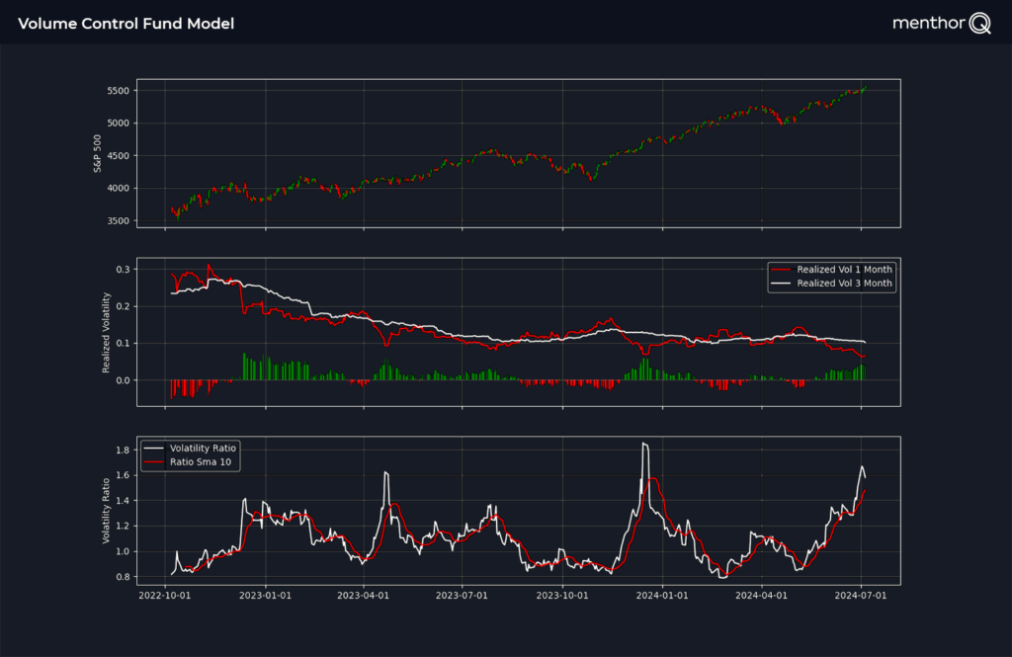Screen dimensions: 1012x657
Task: Click the menthorQ wordmark in the header
Action: pos(927,22)
